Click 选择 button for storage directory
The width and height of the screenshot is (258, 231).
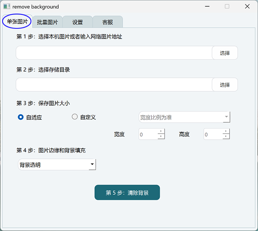[x=225, y=85]
